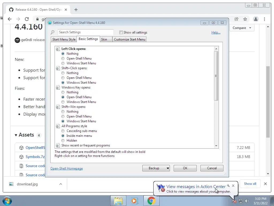Click View messages in Action Center text
The height and width of the screenshot is (206, 274).
(196, 187)
